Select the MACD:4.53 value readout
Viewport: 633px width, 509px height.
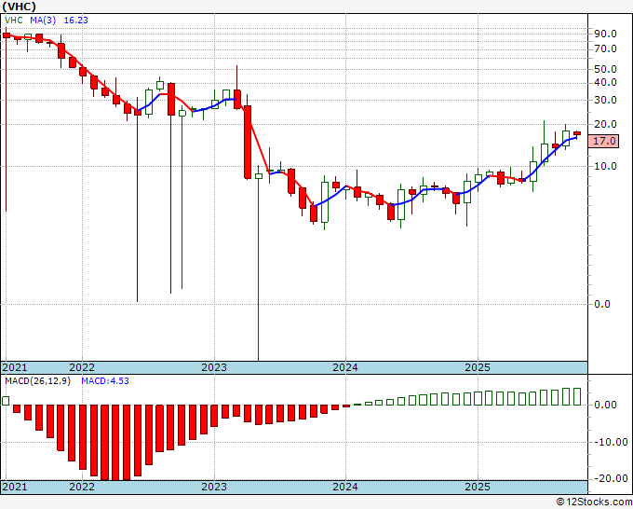tap(105, 381)
